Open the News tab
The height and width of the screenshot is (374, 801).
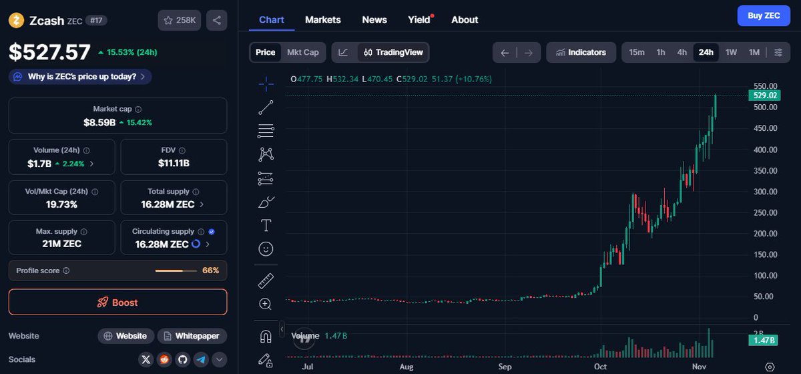click(x=374, y=19)
